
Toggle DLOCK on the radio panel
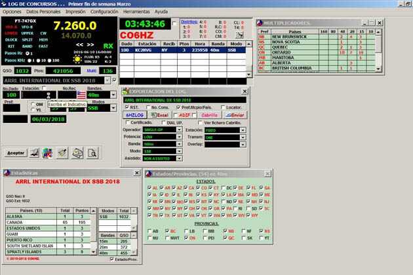pos(11,40)
